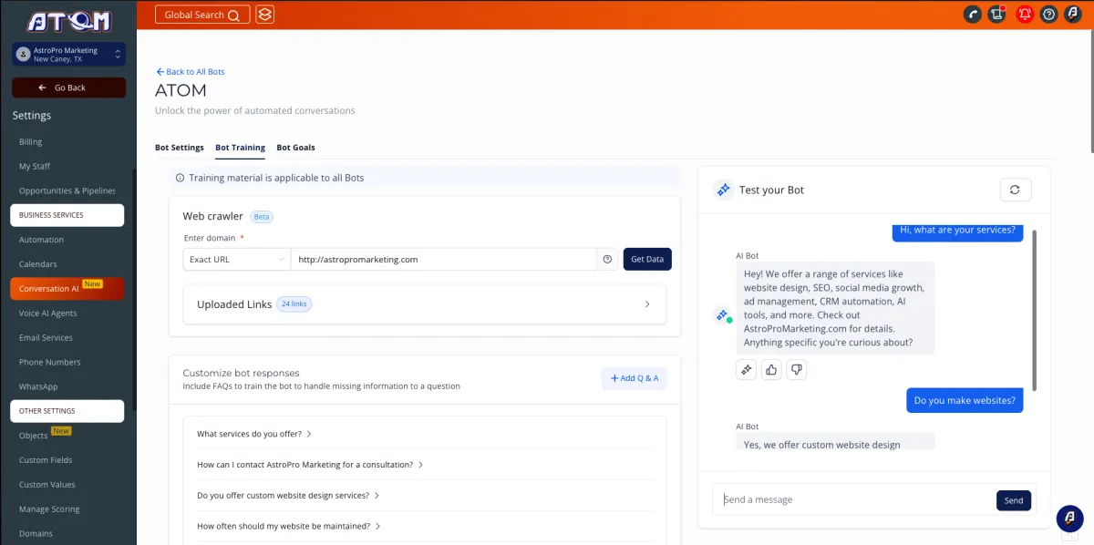
Task: Open the chat widget bubble at bottom right
Action: (1069, 518)
